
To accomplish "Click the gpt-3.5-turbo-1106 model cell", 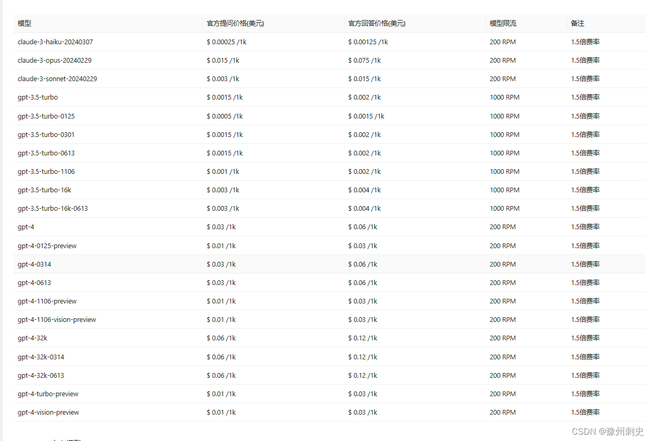I will (x=46, y=171).
